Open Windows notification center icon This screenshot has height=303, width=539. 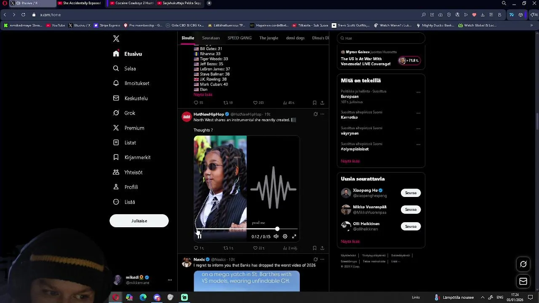pyautogui.click(x=531, y=298)
